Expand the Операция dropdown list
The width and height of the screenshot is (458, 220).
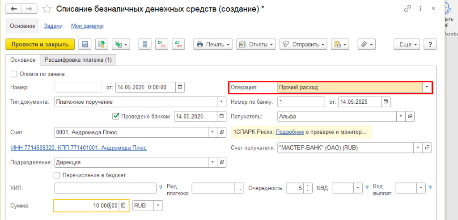click(427, 87)
